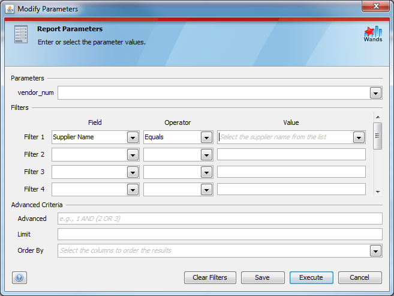Screen dimensions: 394x296
Task: Click the Clear Filters button
Action: (210, 277)
